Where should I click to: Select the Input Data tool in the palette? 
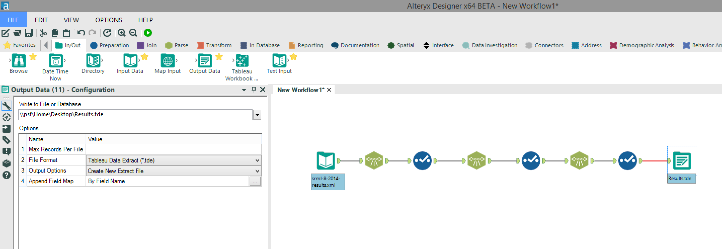tap(130, 64)
